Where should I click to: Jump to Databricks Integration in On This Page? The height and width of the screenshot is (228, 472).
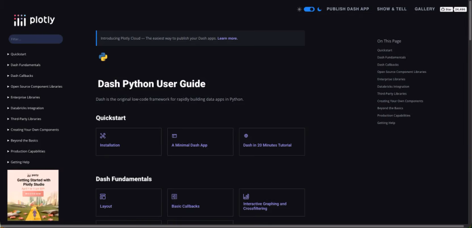(x=393, y=87)
